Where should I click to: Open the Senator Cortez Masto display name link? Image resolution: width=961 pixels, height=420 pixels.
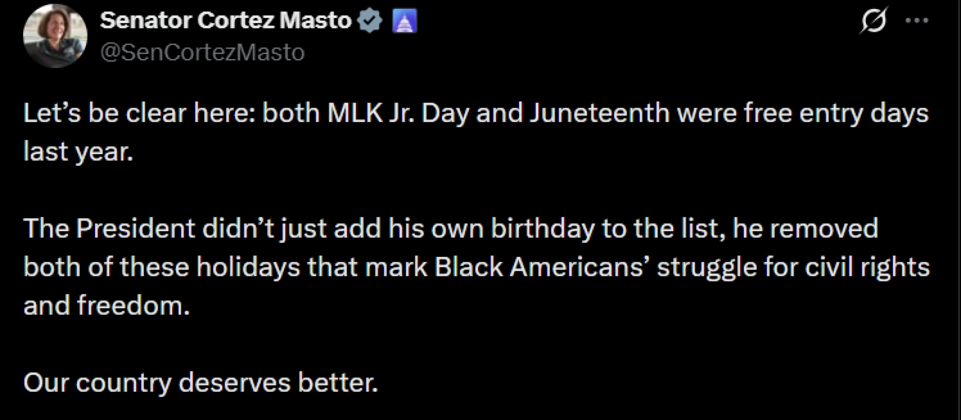[226, 21]
